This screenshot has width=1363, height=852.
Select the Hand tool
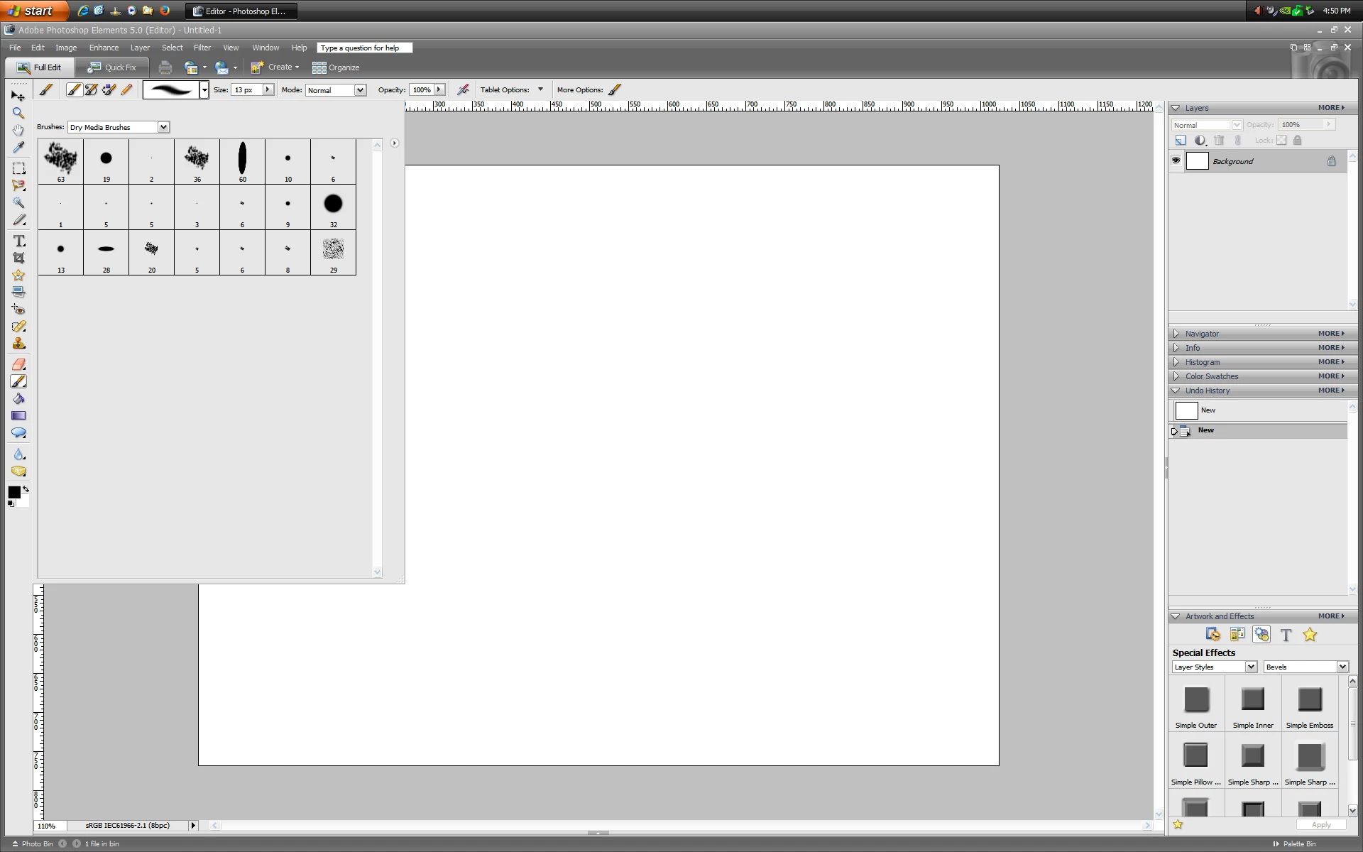[18, 130]
